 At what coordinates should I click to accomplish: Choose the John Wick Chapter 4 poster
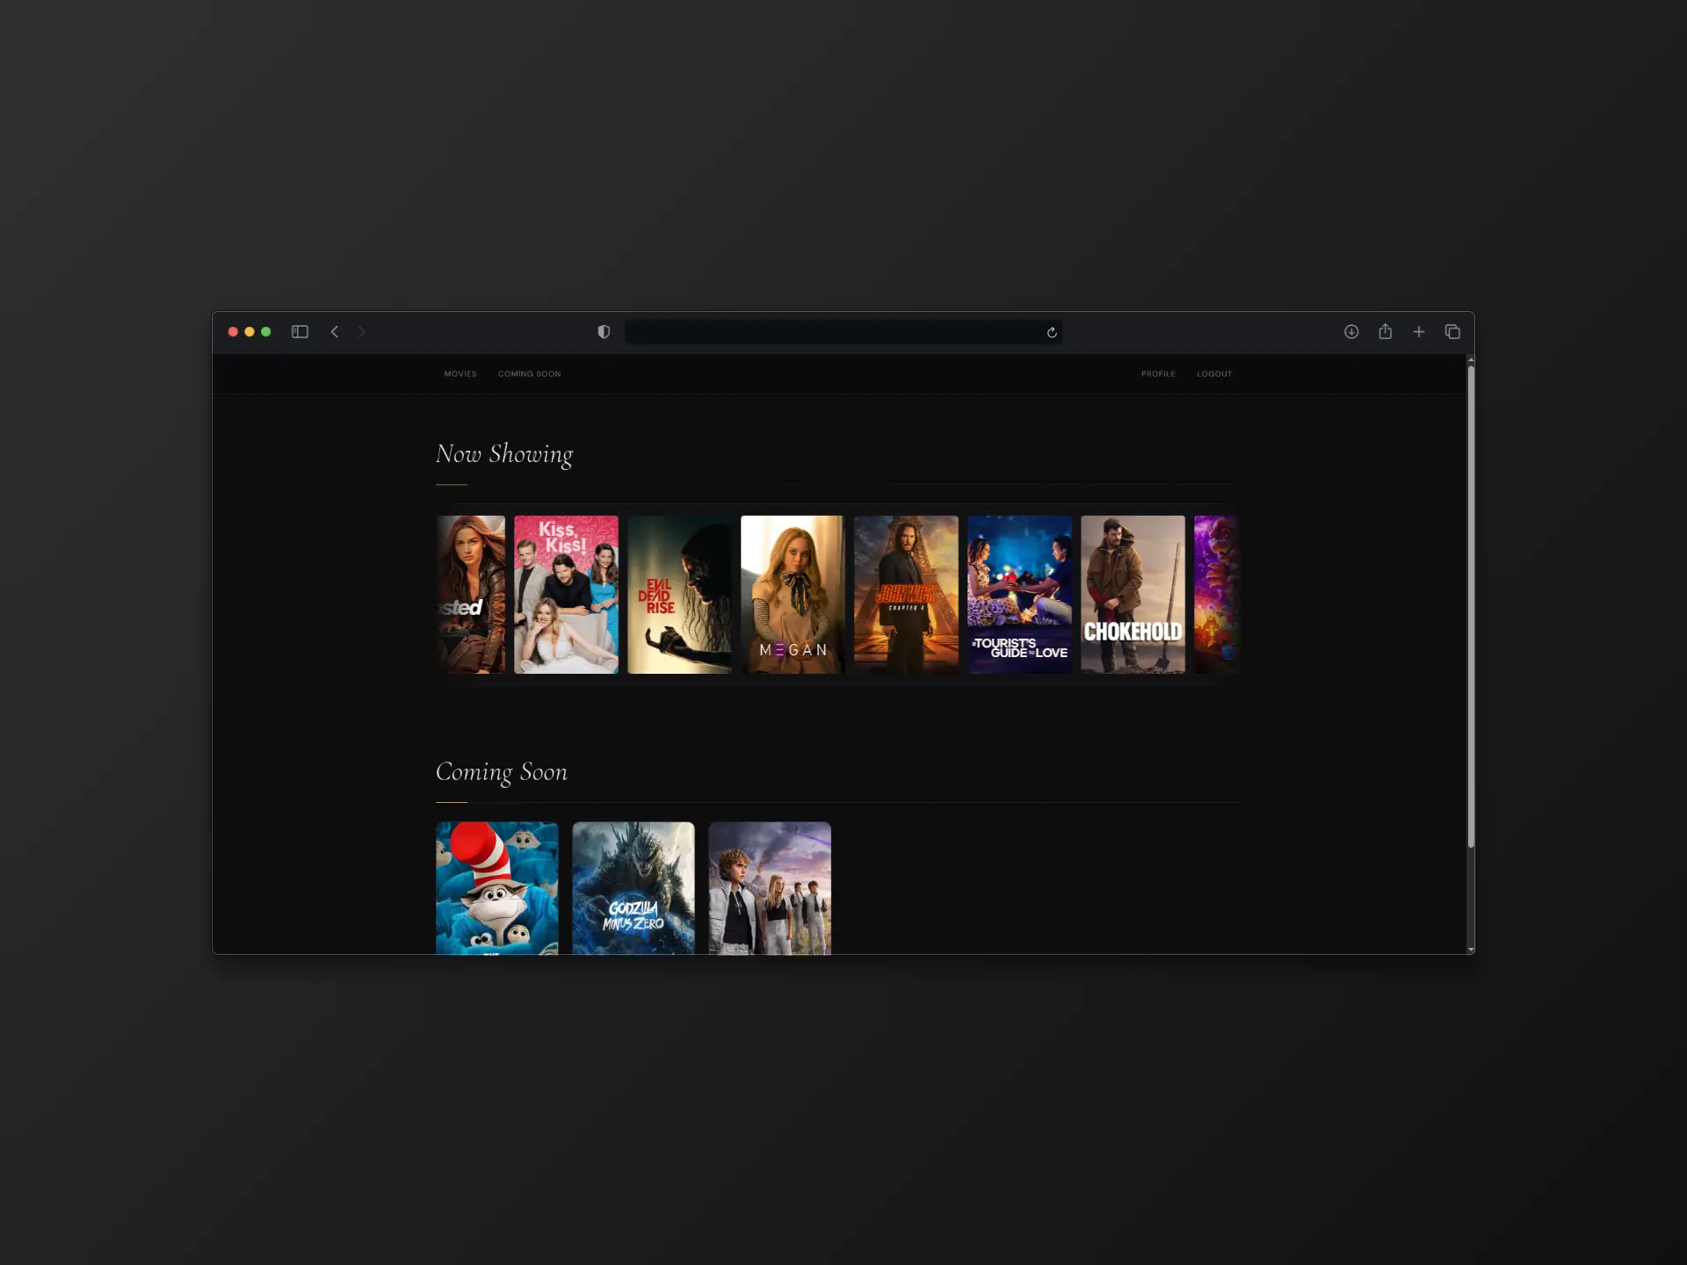906,595
